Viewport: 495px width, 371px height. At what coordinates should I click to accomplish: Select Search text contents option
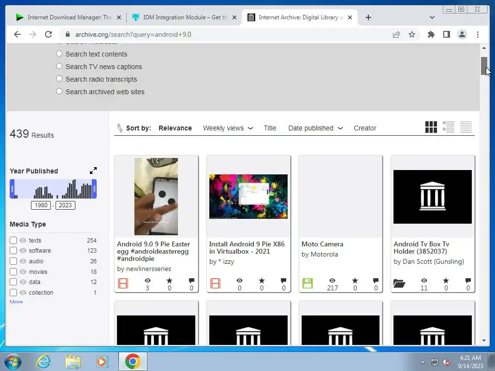click(59, 54)
